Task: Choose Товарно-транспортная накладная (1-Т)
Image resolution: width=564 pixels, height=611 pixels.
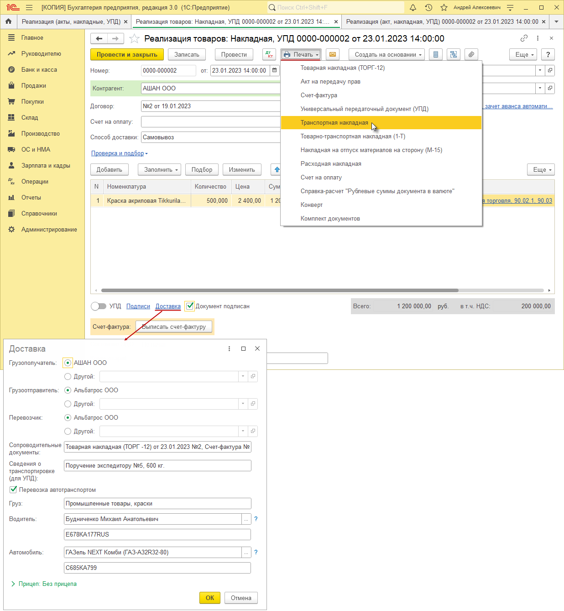Action: pyautogui.click(x=381, y=136)
